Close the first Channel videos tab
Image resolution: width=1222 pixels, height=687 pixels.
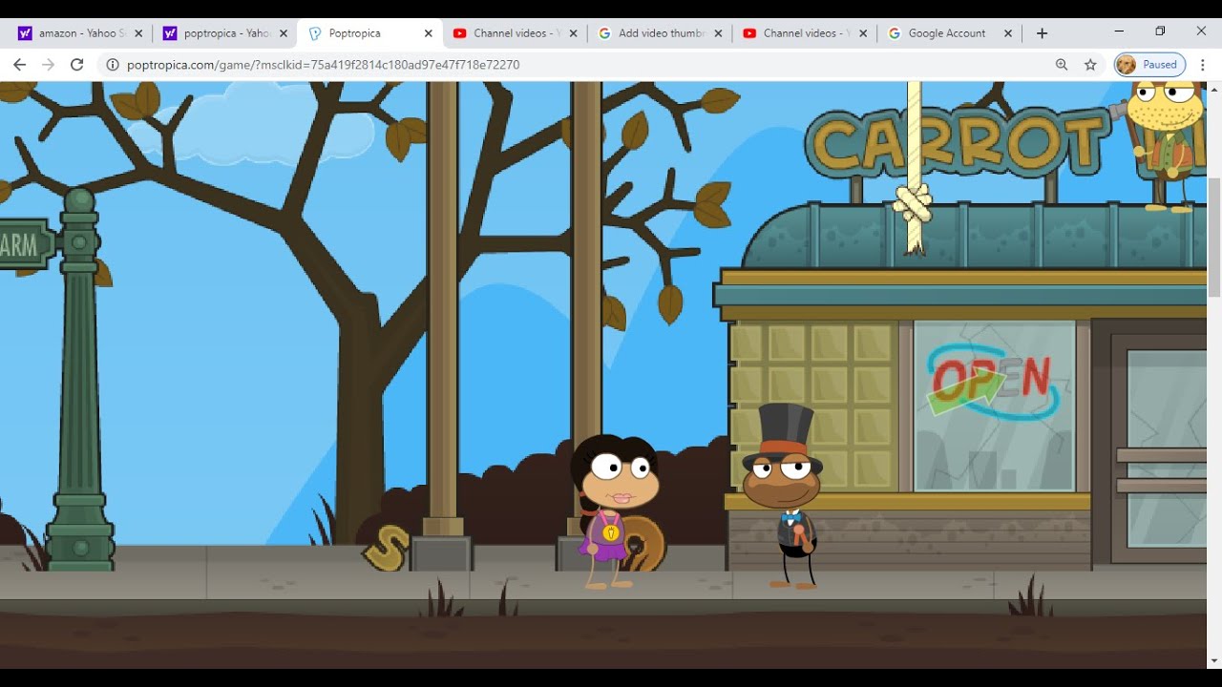[x=573, y=32]
